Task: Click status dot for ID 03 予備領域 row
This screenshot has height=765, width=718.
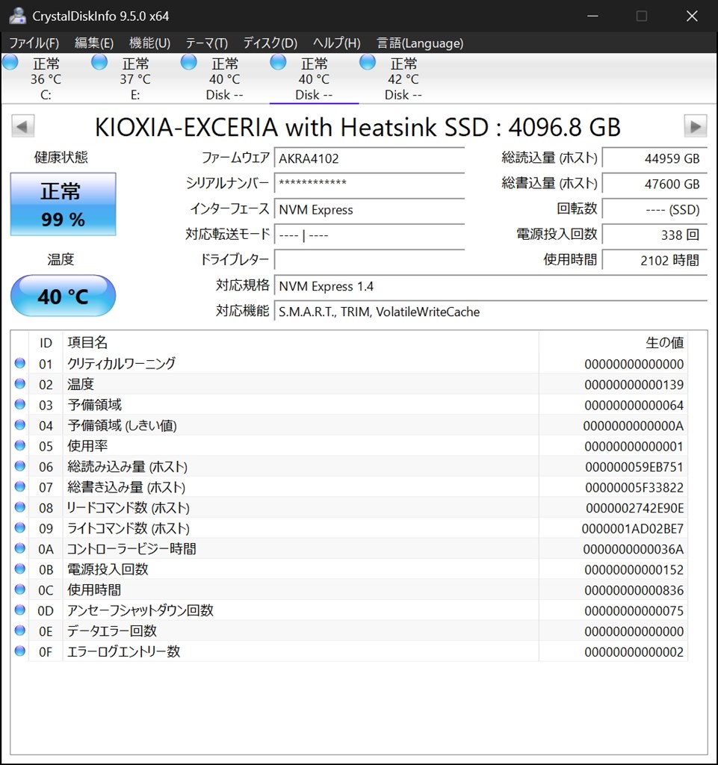Action: pyautogui.click(x=20, y=404)
